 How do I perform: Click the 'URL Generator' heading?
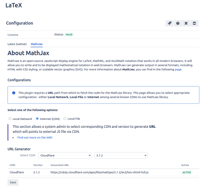(19, 149)
